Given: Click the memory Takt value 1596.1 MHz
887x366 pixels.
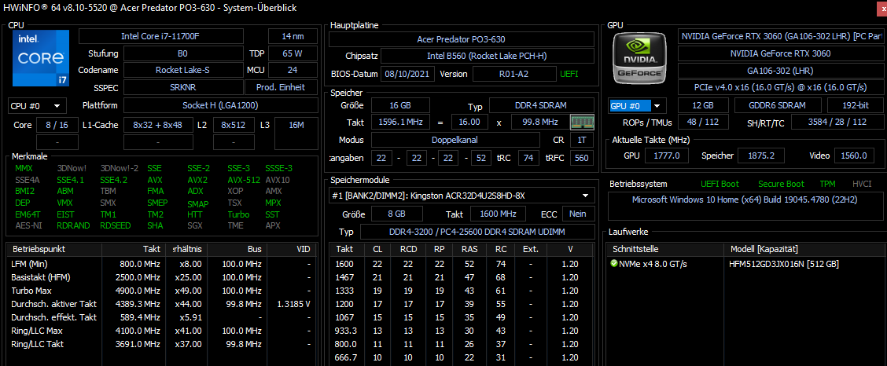Looking at the screenshot, I should [400, 123].
